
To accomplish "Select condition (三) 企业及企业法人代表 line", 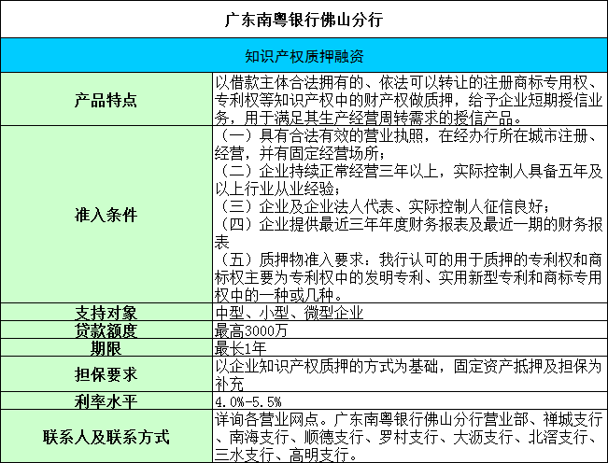I will (383, 205).
